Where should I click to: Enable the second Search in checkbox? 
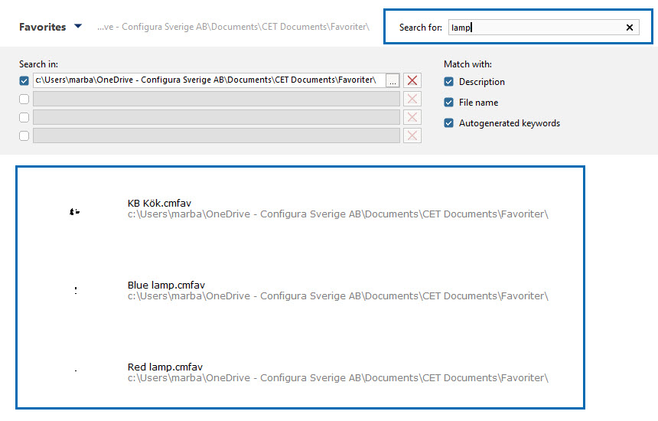(24, 99)
